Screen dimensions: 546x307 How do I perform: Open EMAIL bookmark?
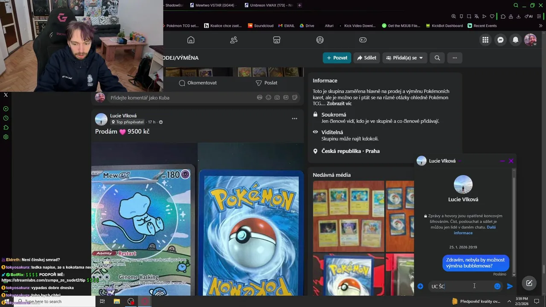pyautogui.click(x=286, y=26)
